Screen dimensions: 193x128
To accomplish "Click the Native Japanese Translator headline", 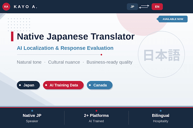I will point(76,36).
